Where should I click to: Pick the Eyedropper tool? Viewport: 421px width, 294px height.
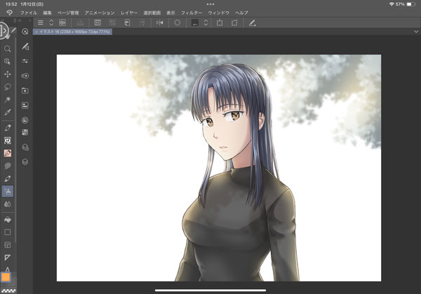(8, 112)
